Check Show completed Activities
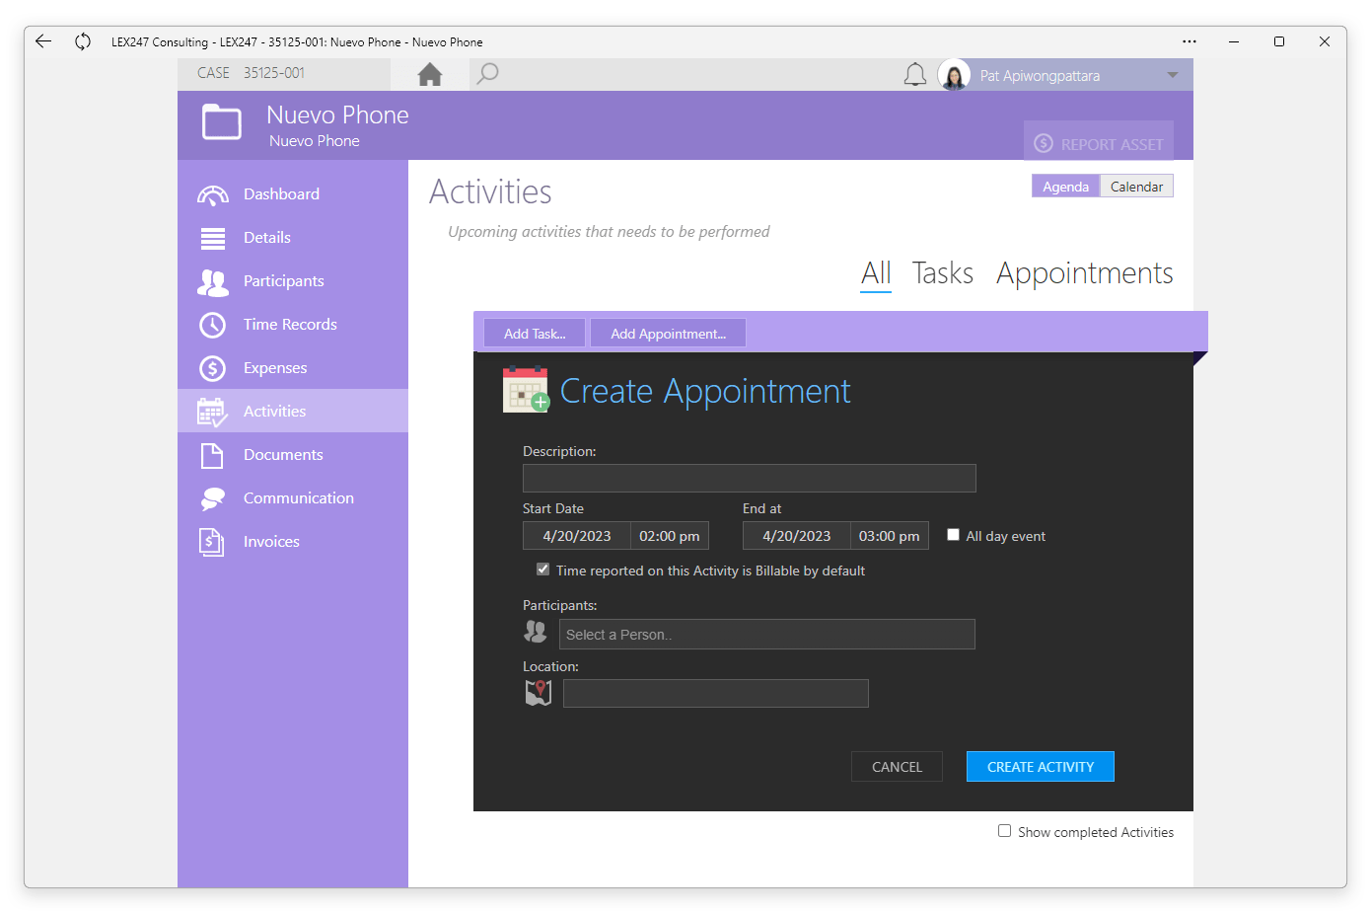 1004,831
